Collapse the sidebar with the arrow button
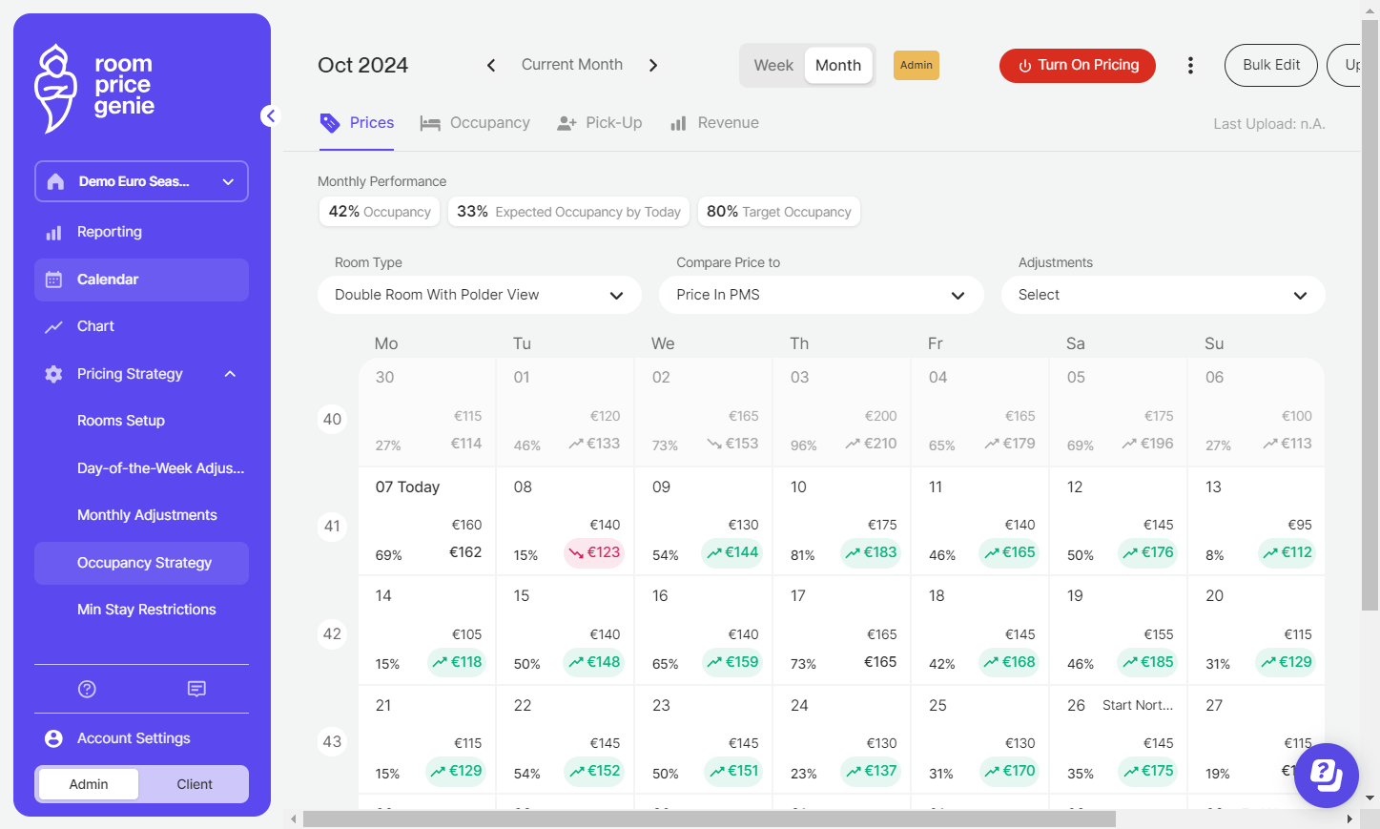 coord(271,115)
